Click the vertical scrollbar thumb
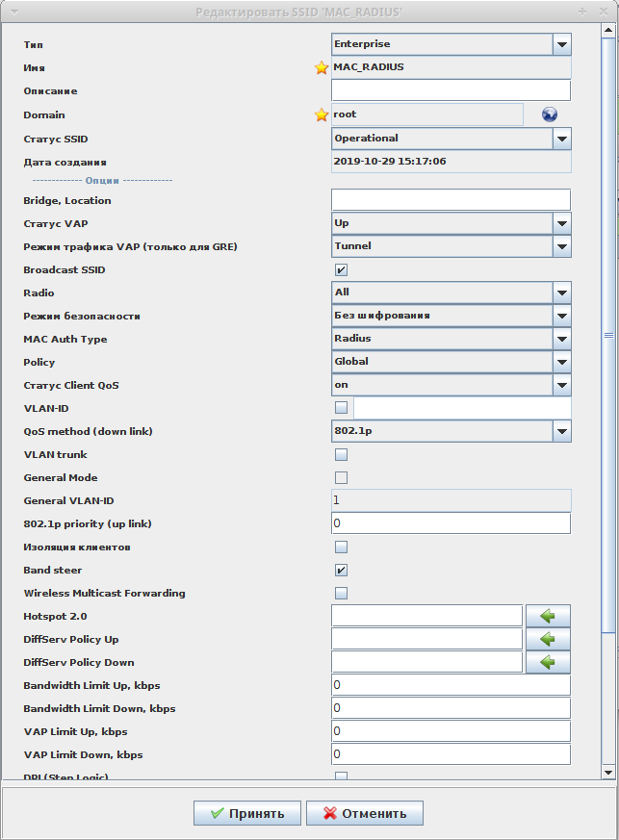Viewport: 619px width, 840px height. [x=608, y=335]
